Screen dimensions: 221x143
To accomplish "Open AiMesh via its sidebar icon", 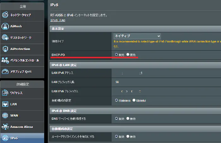I will tap(5, 26).
